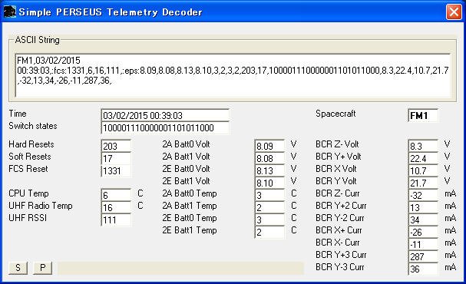Select the BCR Y+3 Curr field
The width and height of the screenshot is (466, 284).
[423, 256]
